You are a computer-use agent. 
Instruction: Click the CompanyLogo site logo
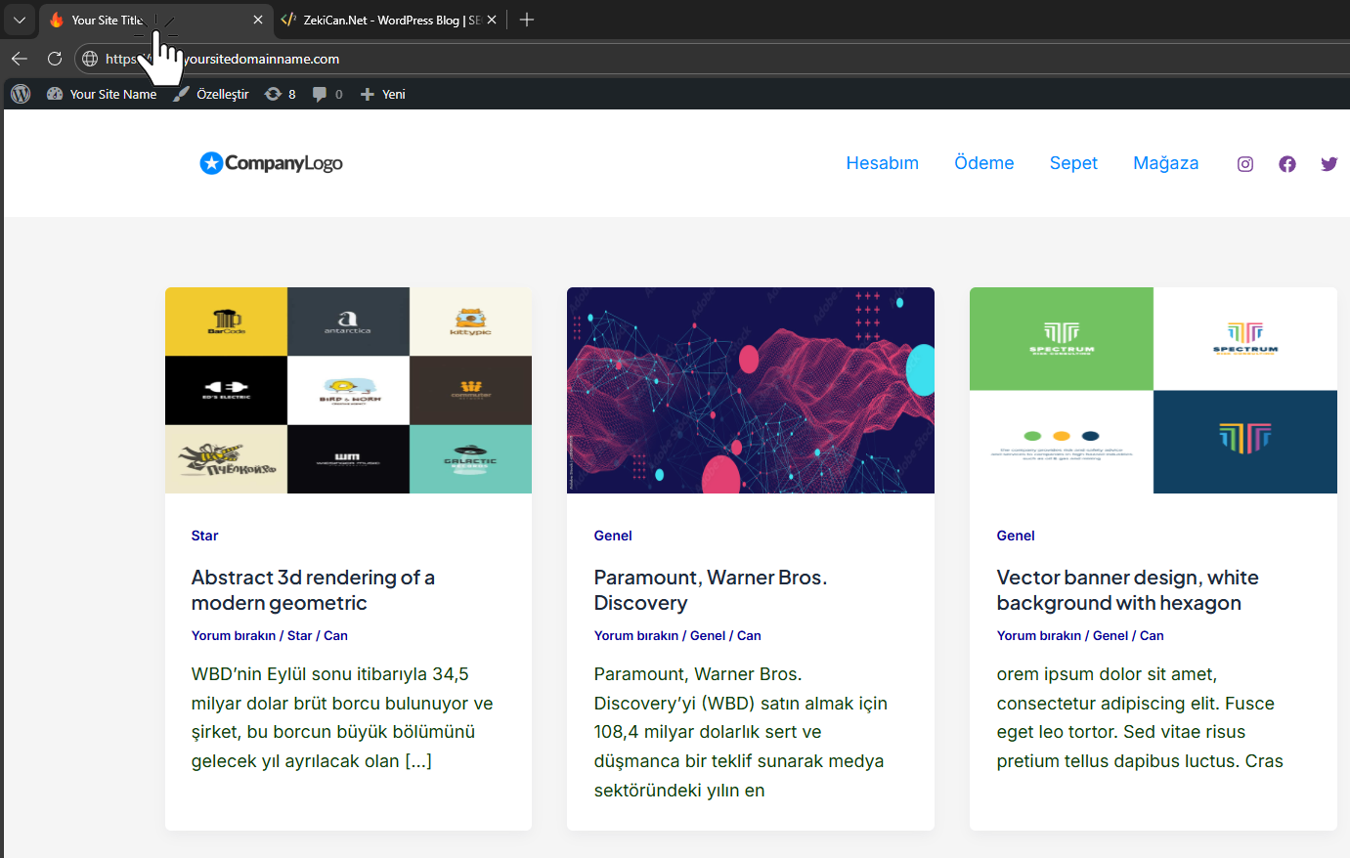point(271,163)
